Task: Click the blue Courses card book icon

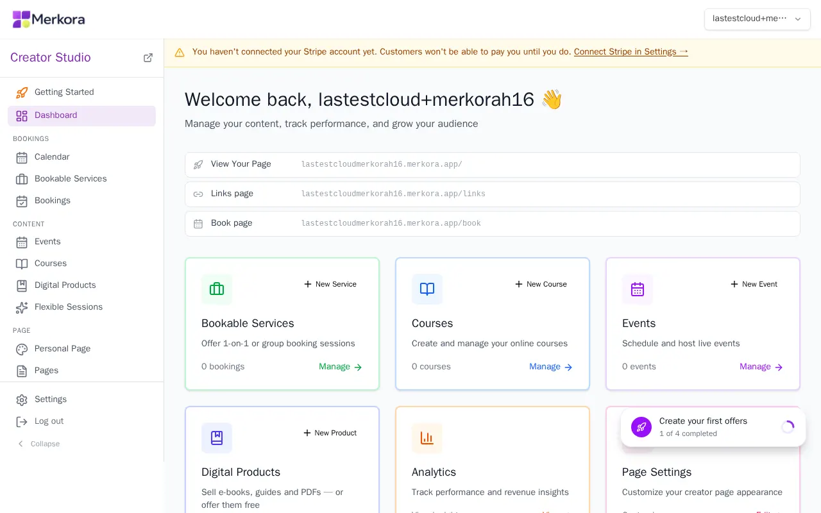Action: tap(427, 289)
